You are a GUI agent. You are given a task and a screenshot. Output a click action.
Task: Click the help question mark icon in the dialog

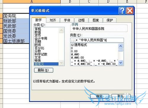[122, 11]
